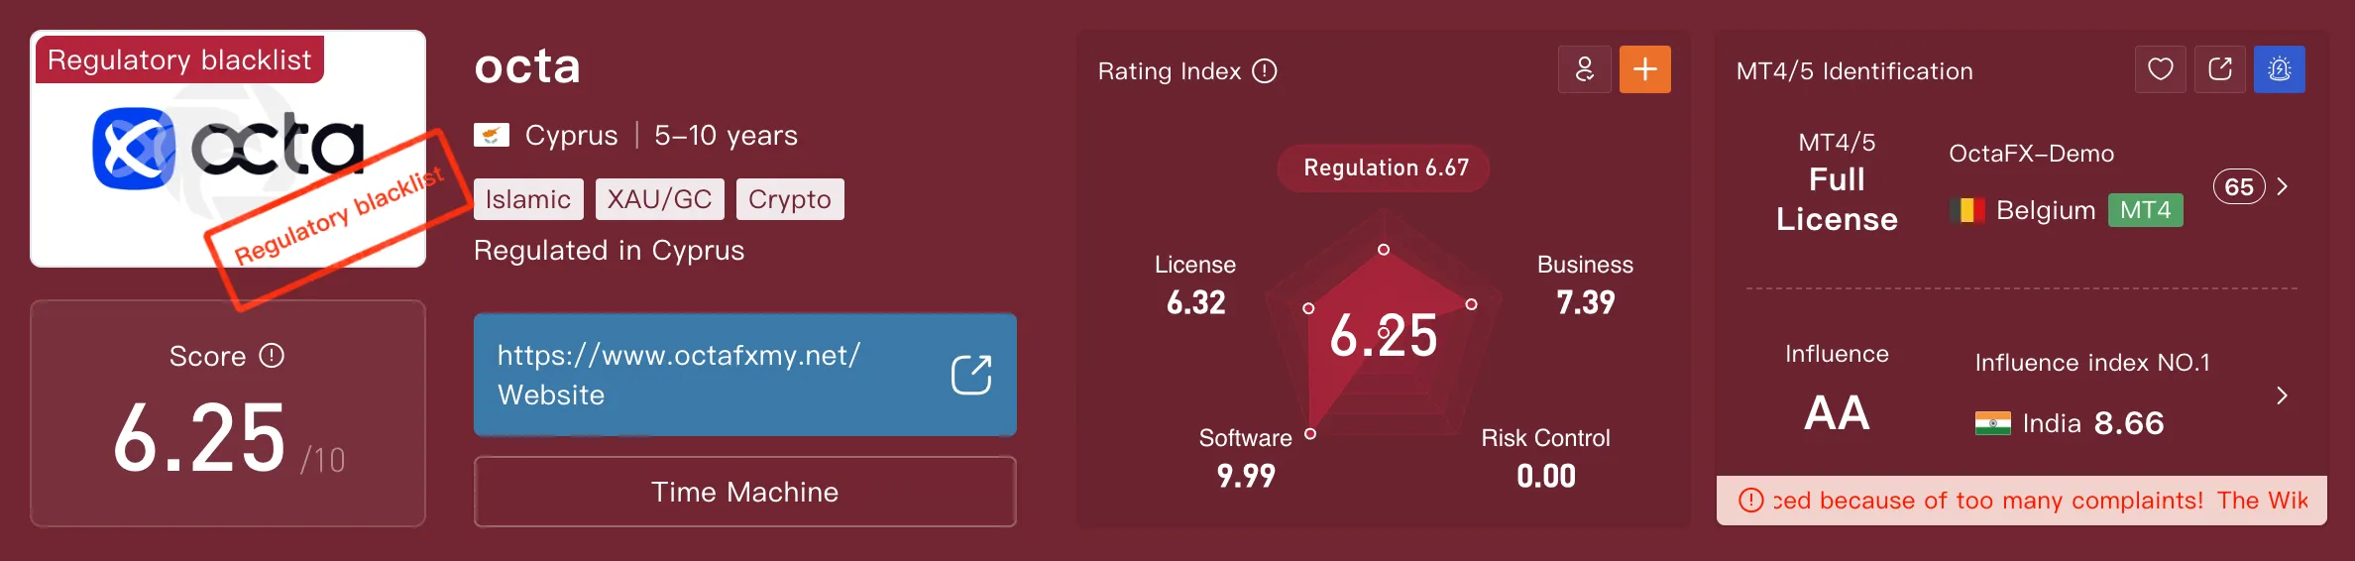Viewport: 2355px width, 561px height.
Task: Click the MT4 green badge
Action: 2146,210
